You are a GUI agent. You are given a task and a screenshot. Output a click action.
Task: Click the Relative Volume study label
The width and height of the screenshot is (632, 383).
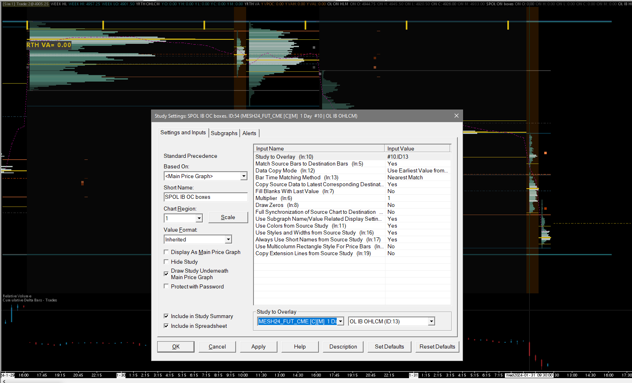tap(17, 296)
